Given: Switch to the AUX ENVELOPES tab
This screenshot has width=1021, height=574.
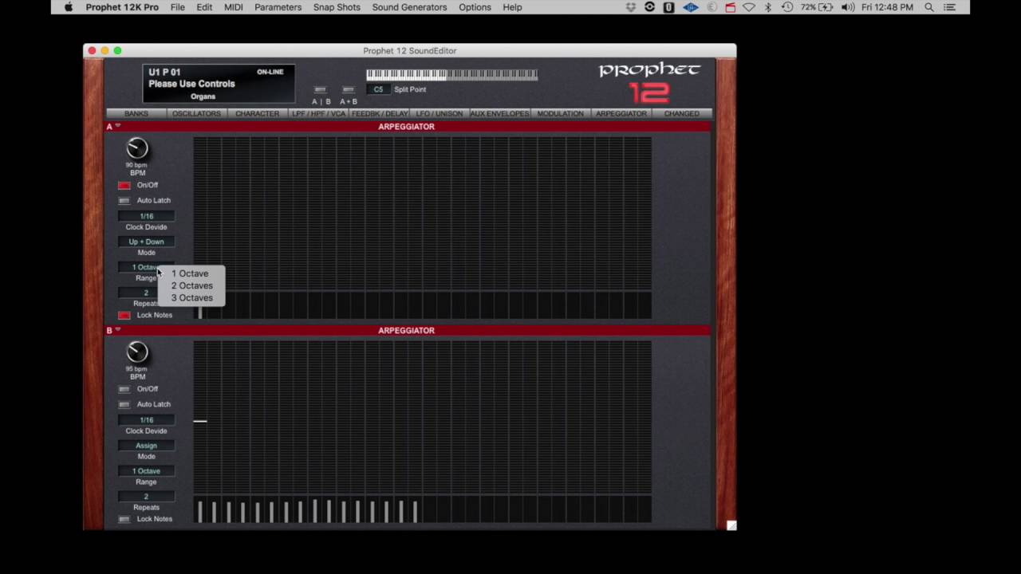Looking at the screenshot, I should (x=500, y=113).
